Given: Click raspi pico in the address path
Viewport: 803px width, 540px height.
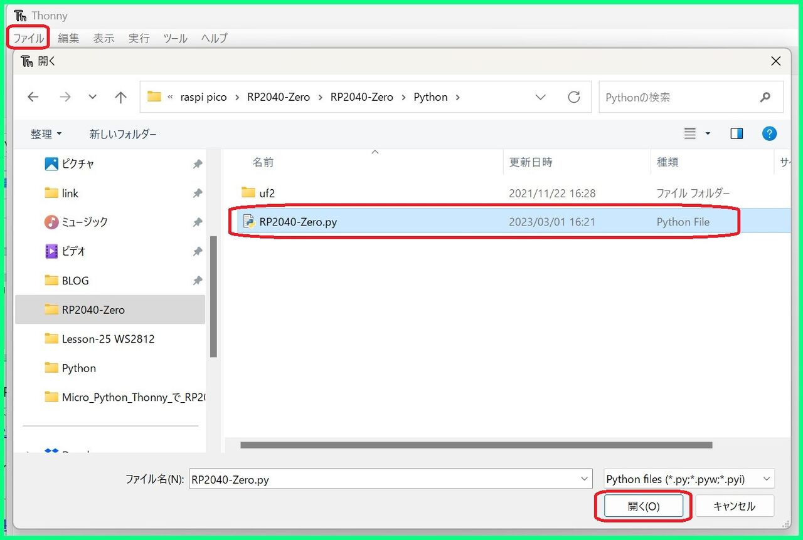Looking at the screenshot, I should [204, 97].
